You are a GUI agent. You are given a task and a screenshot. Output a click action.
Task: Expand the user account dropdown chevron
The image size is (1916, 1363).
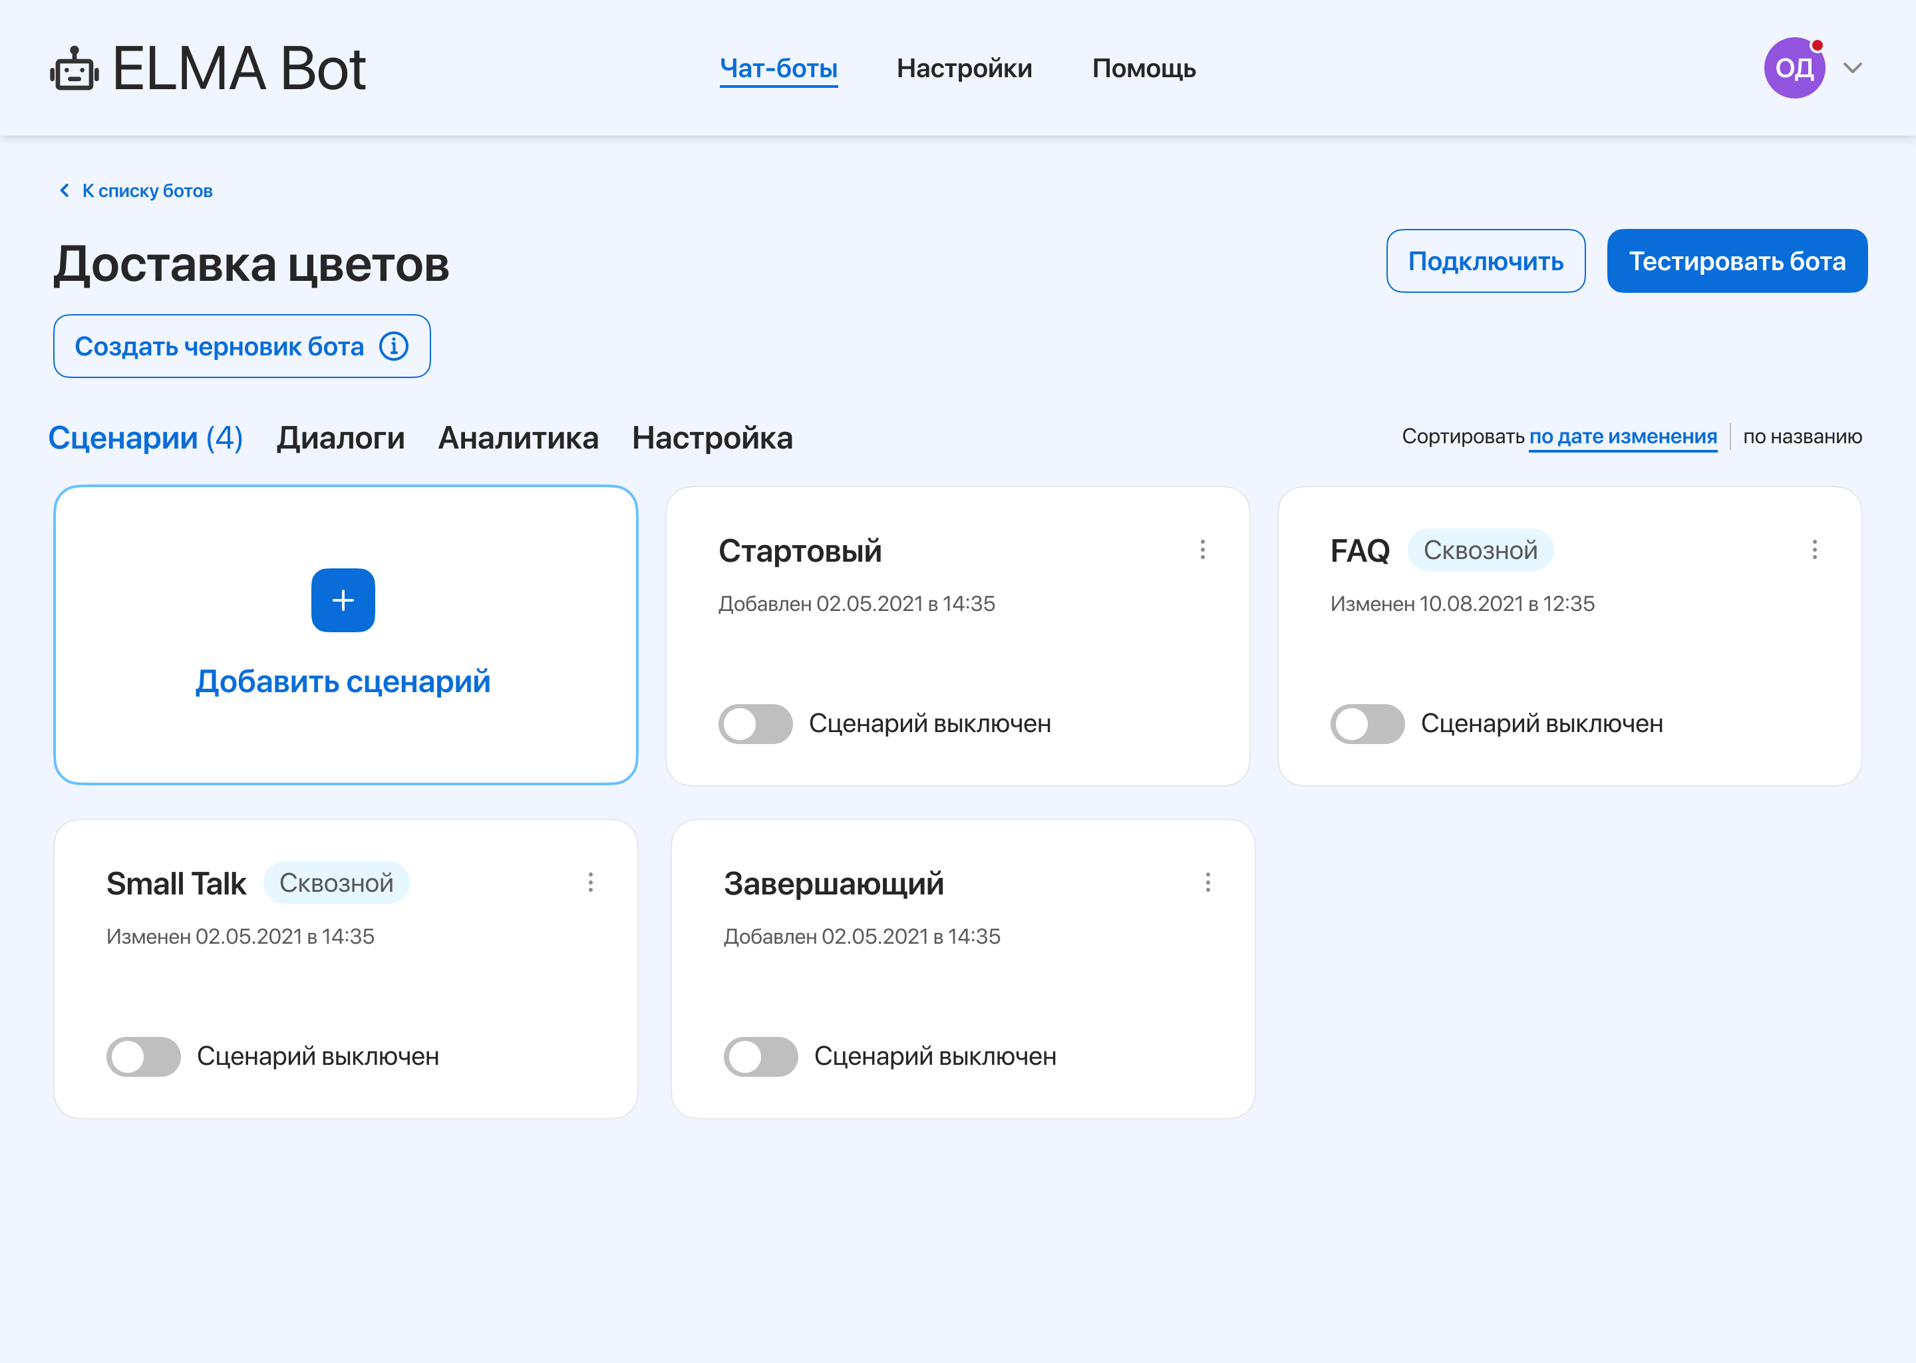point(1852,68)
